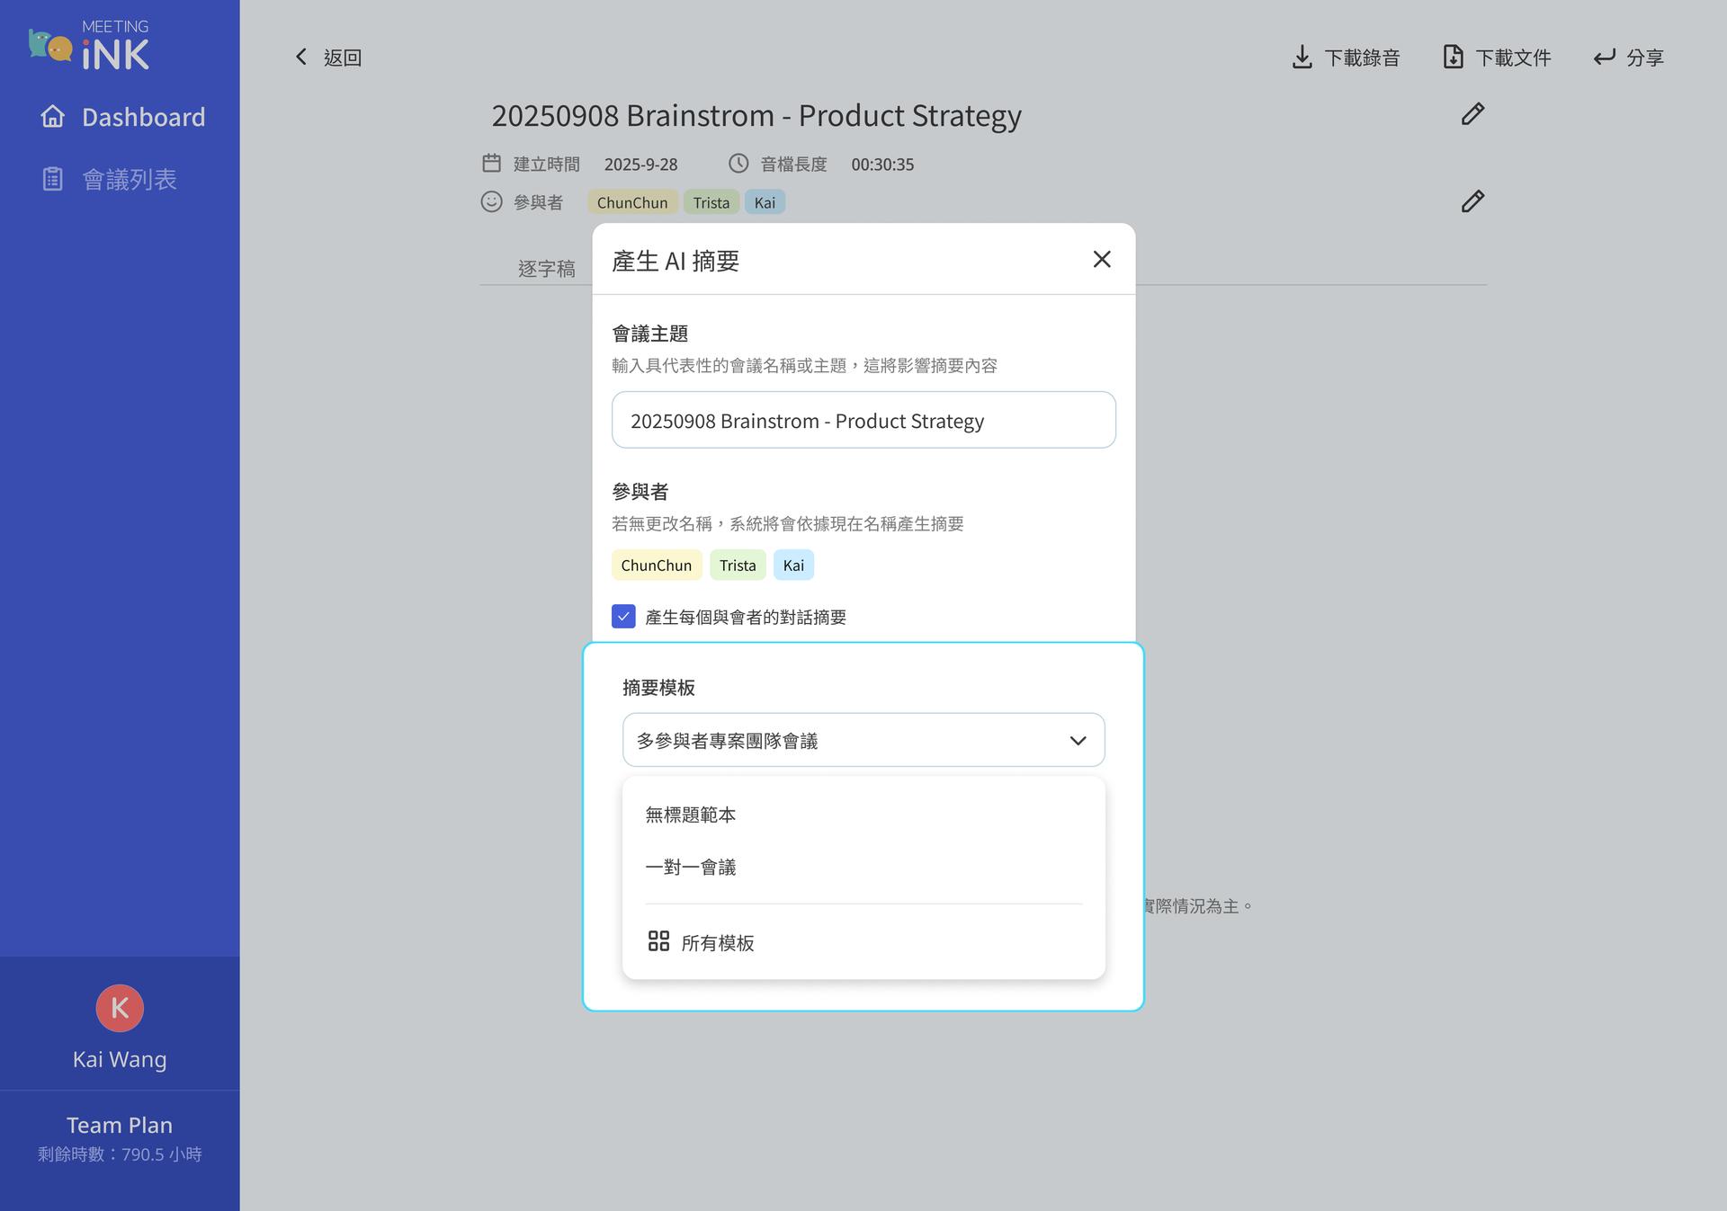The height and width of the screenshot is (1211, 1727).
Task: Click the 下載錄音 download recording icon
Action: pyautogui.click(x=1301, y=58)
